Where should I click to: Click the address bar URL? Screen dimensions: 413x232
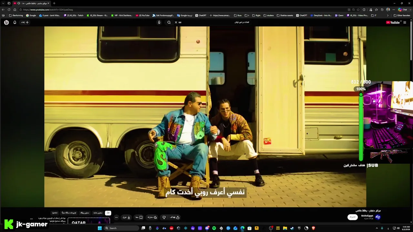tap(48, 10)
